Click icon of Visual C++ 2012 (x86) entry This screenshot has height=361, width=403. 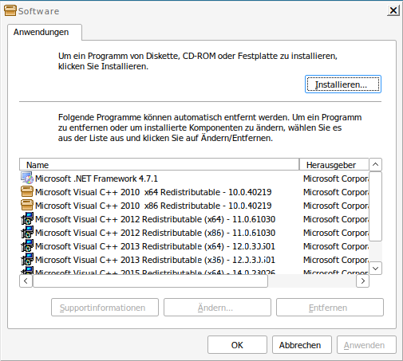27,233
